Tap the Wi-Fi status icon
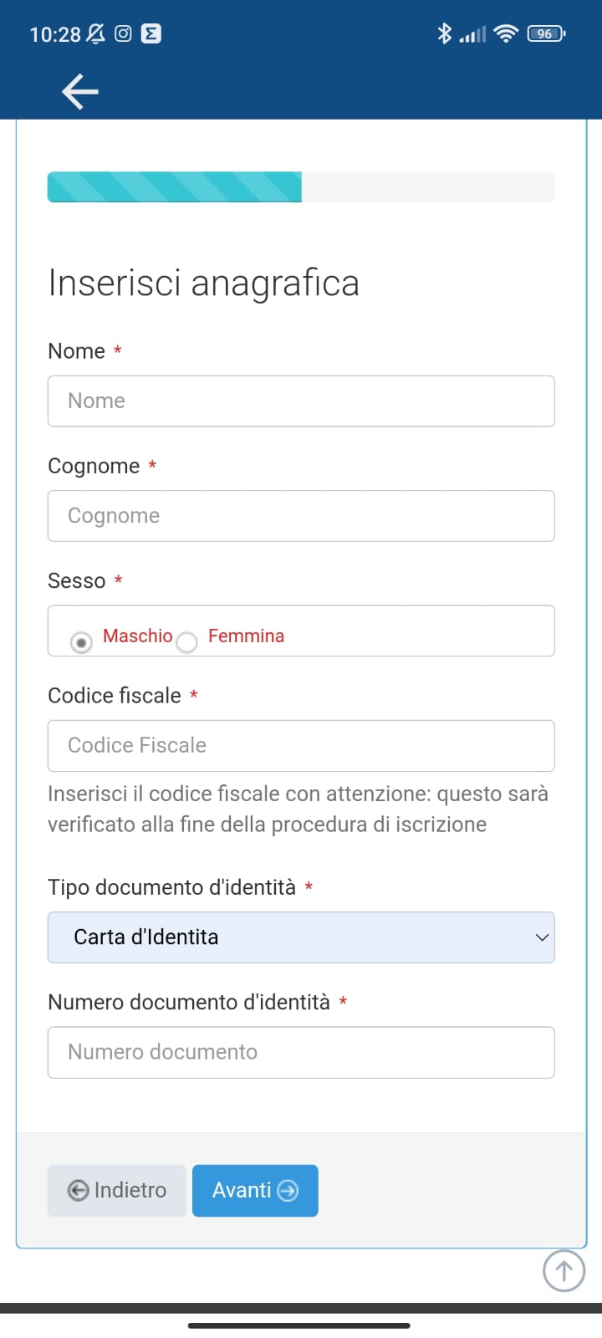The width and height of the screenshot is (602, 1338). tap(506, 33)
